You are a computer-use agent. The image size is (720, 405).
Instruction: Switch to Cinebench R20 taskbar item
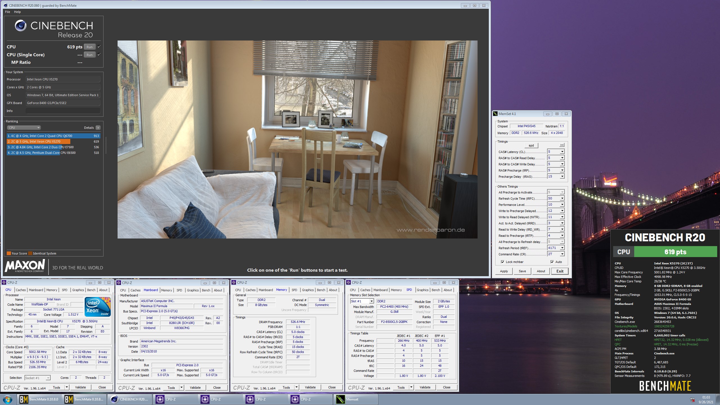click(130, 399)
